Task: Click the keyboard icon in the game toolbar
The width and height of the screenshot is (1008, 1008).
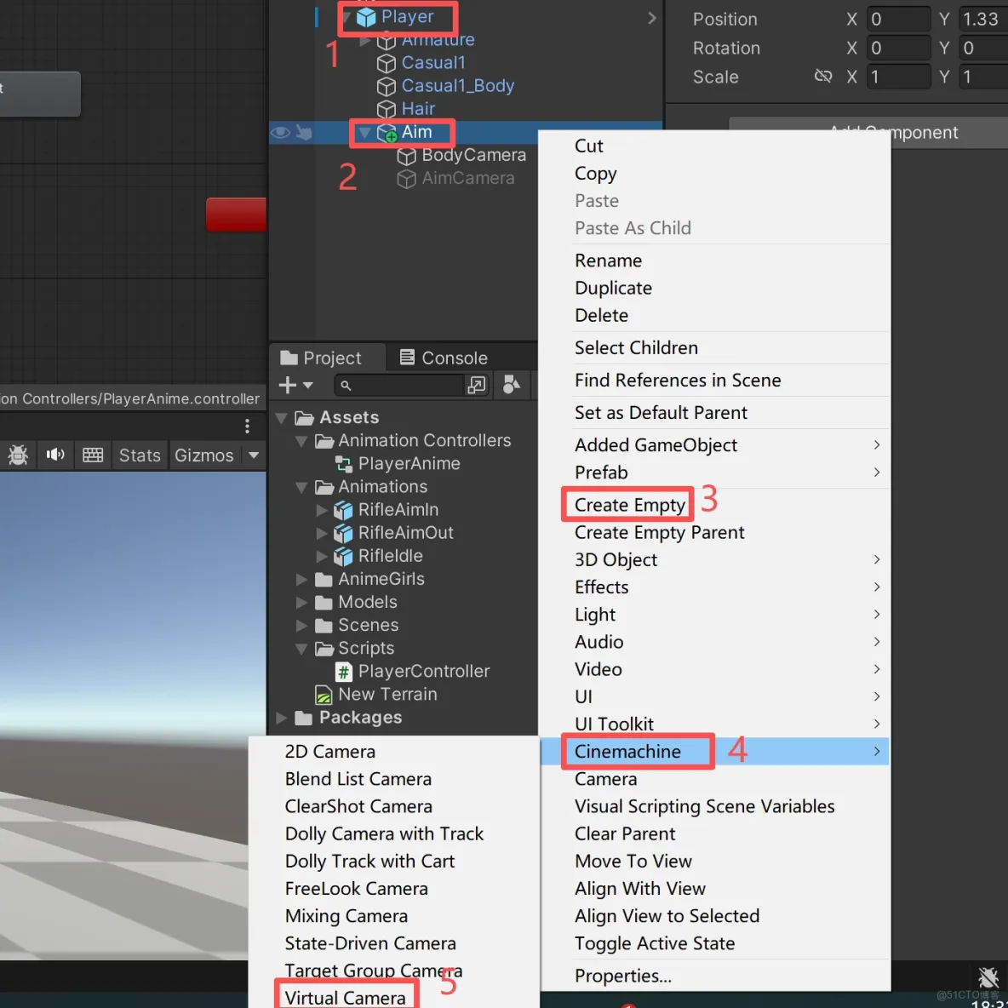Action: pyautogui.click(x=93, y=455)
